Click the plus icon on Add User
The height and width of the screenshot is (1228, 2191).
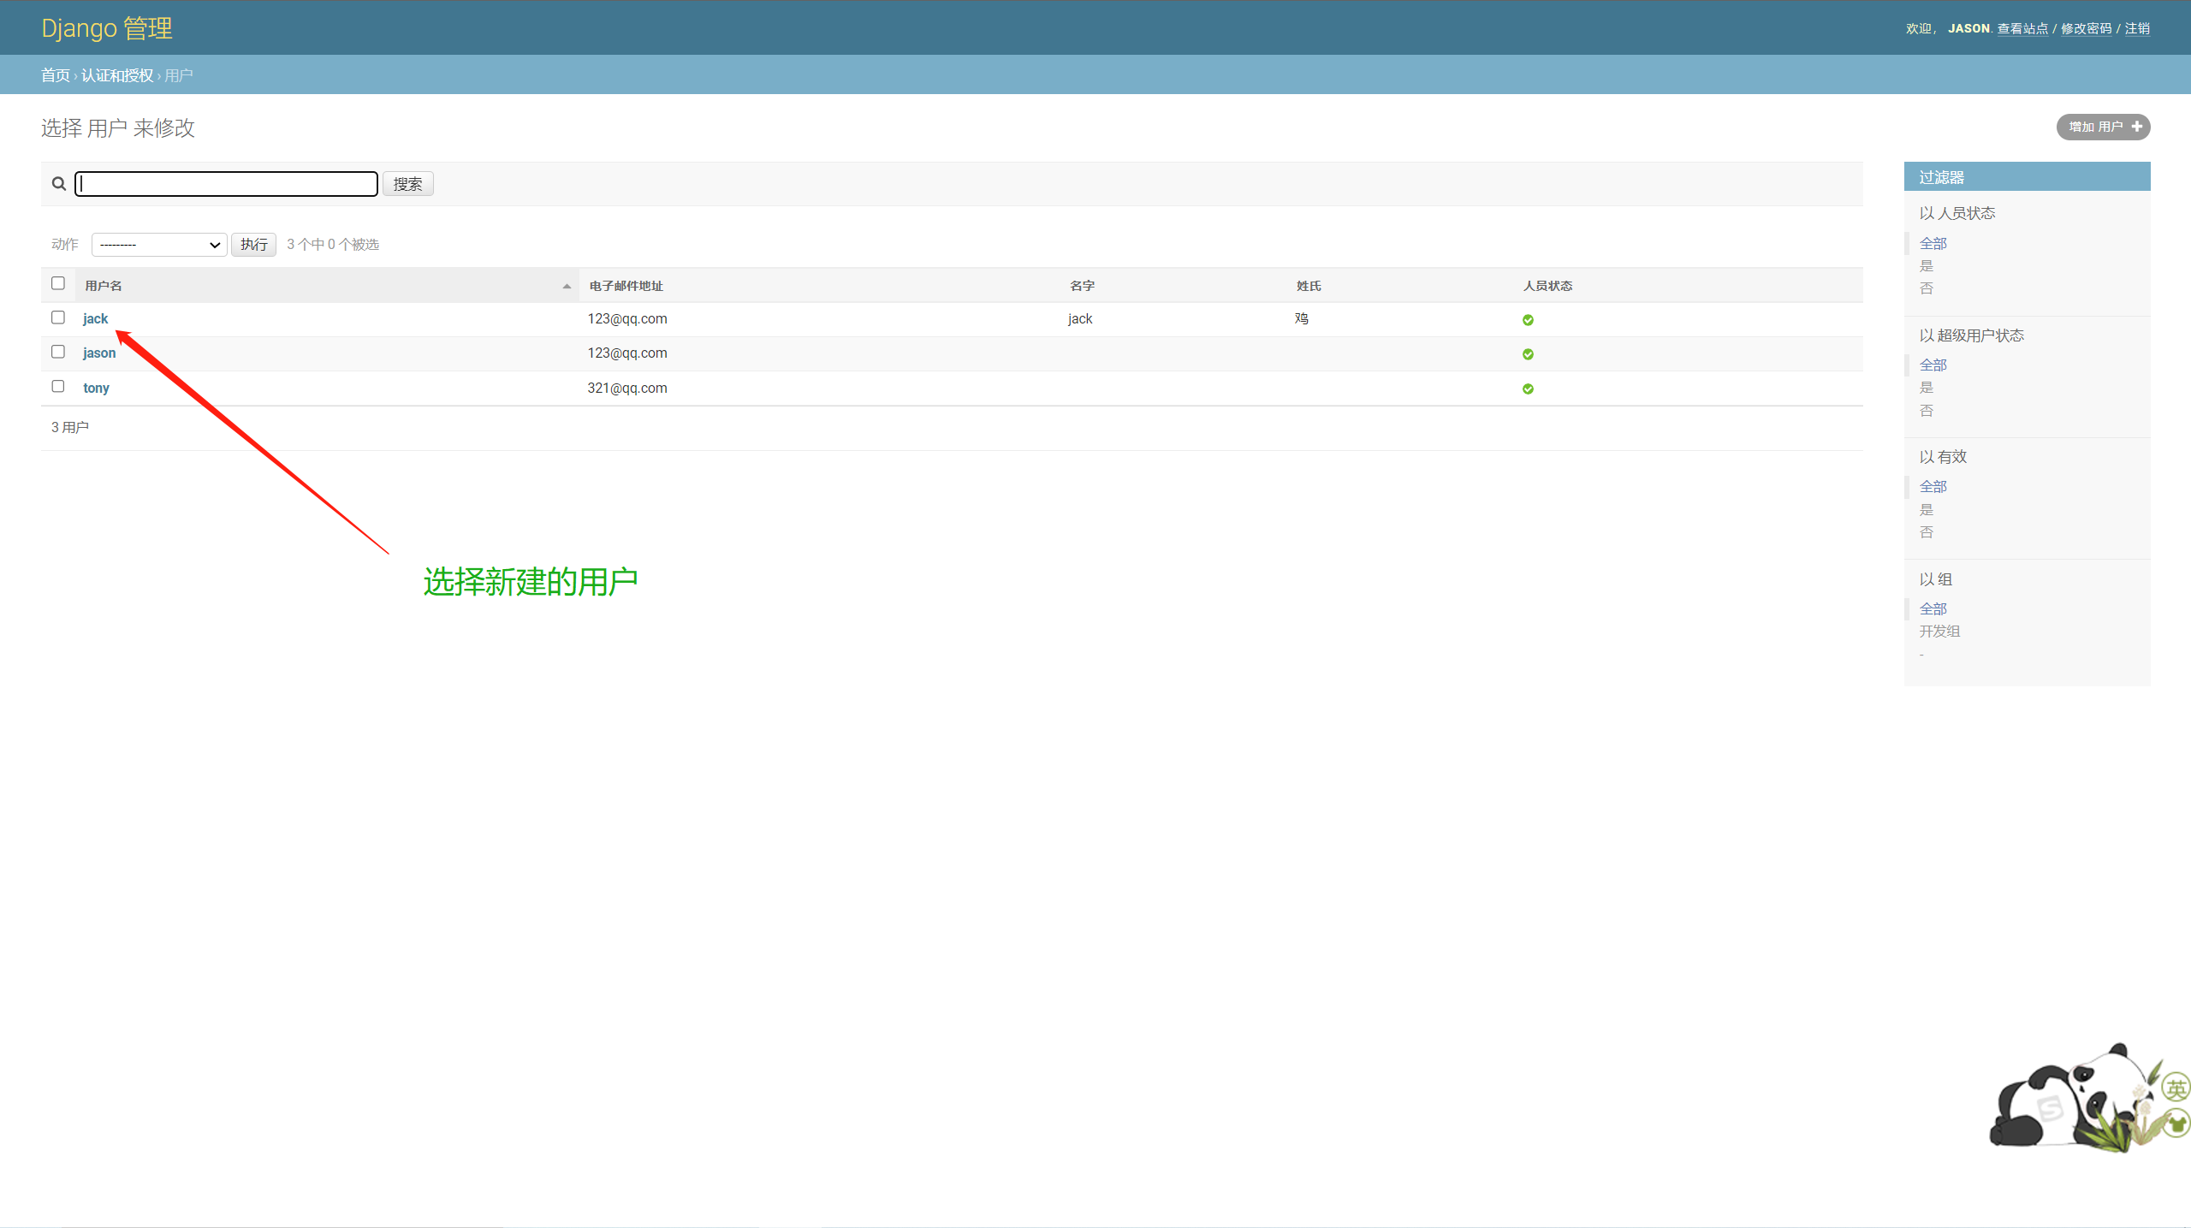click(2136, 127)
